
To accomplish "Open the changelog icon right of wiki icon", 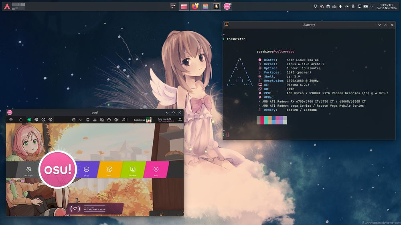I will [x=88, y=119].
